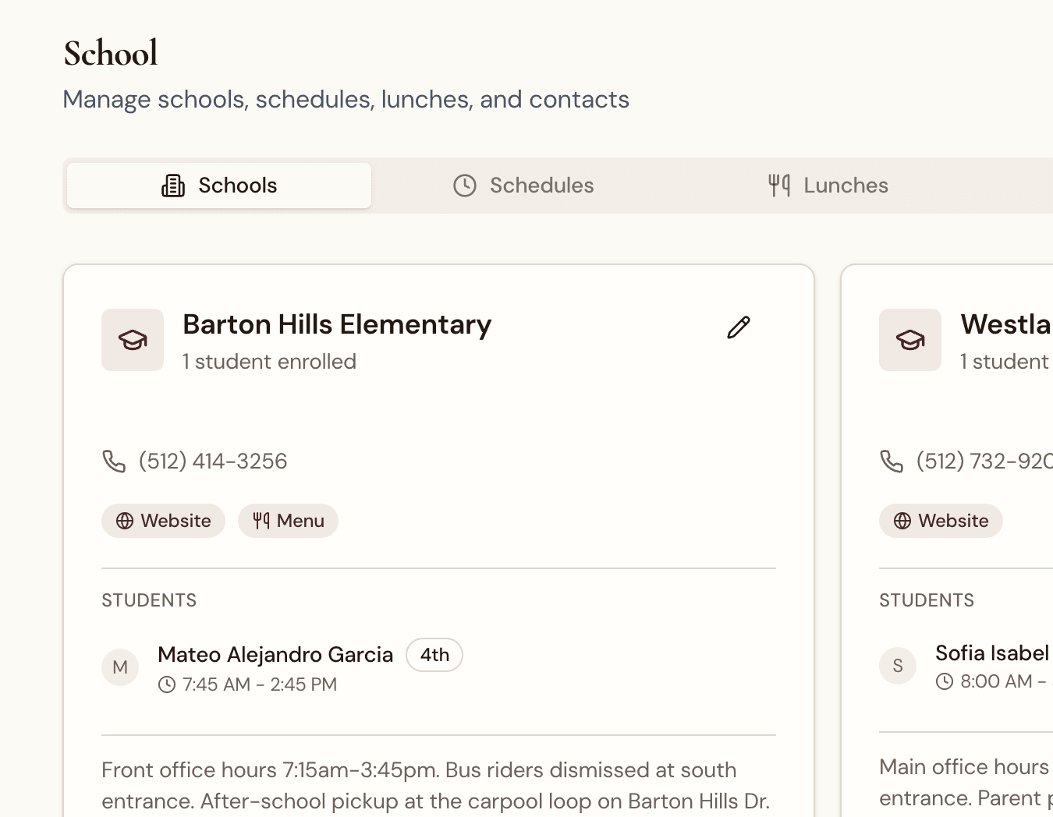Switch to the Schedules tab
The width and height of the screenshot is (1053, 817).
pyautogui.click(x=523, y=186)
